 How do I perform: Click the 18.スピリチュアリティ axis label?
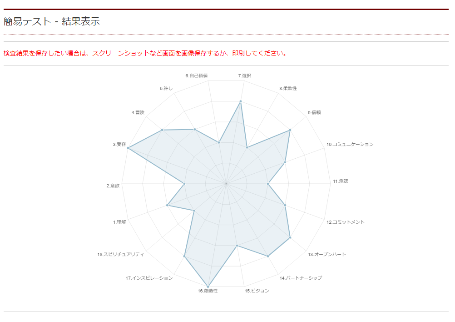pyautogui.click(x=120, y=254)
